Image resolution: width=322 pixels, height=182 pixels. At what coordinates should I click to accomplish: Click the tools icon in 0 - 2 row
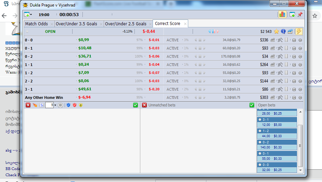(280, 56)
